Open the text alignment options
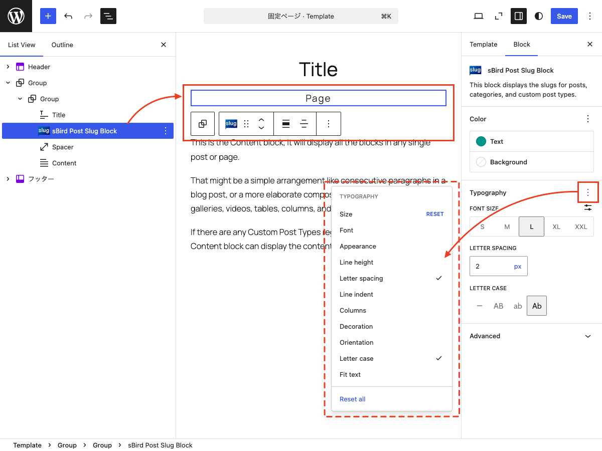This screenshot has width=602, height=451. pos(304,124)
